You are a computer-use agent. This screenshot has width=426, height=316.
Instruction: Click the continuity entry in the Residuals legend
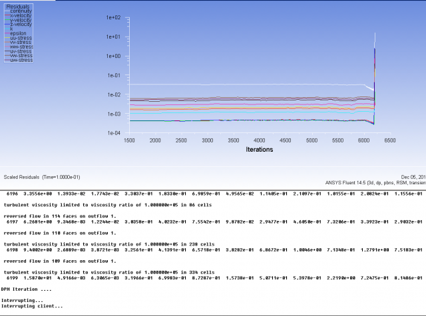(x=22, y=10)
